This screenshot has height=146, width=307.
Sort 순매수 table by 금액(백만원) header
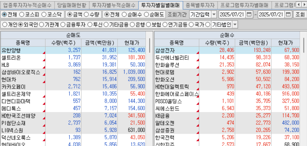[x=253, y=43]
